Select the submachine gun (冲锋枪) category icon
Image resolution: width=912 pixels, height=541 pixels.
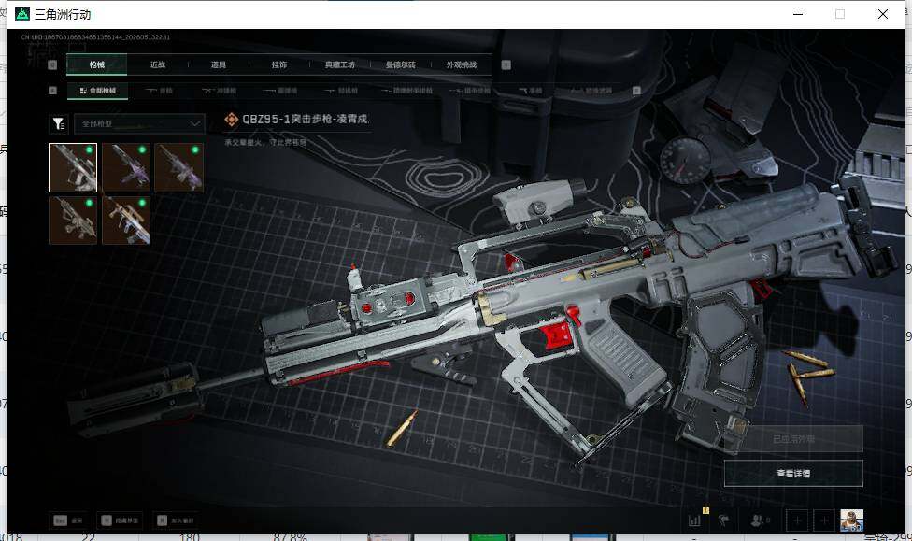click(x=220, y=91)
